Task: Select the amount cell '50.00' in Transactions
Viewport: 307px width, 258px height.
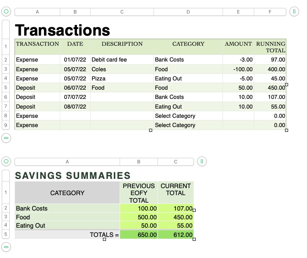Action: coord(238,87)
